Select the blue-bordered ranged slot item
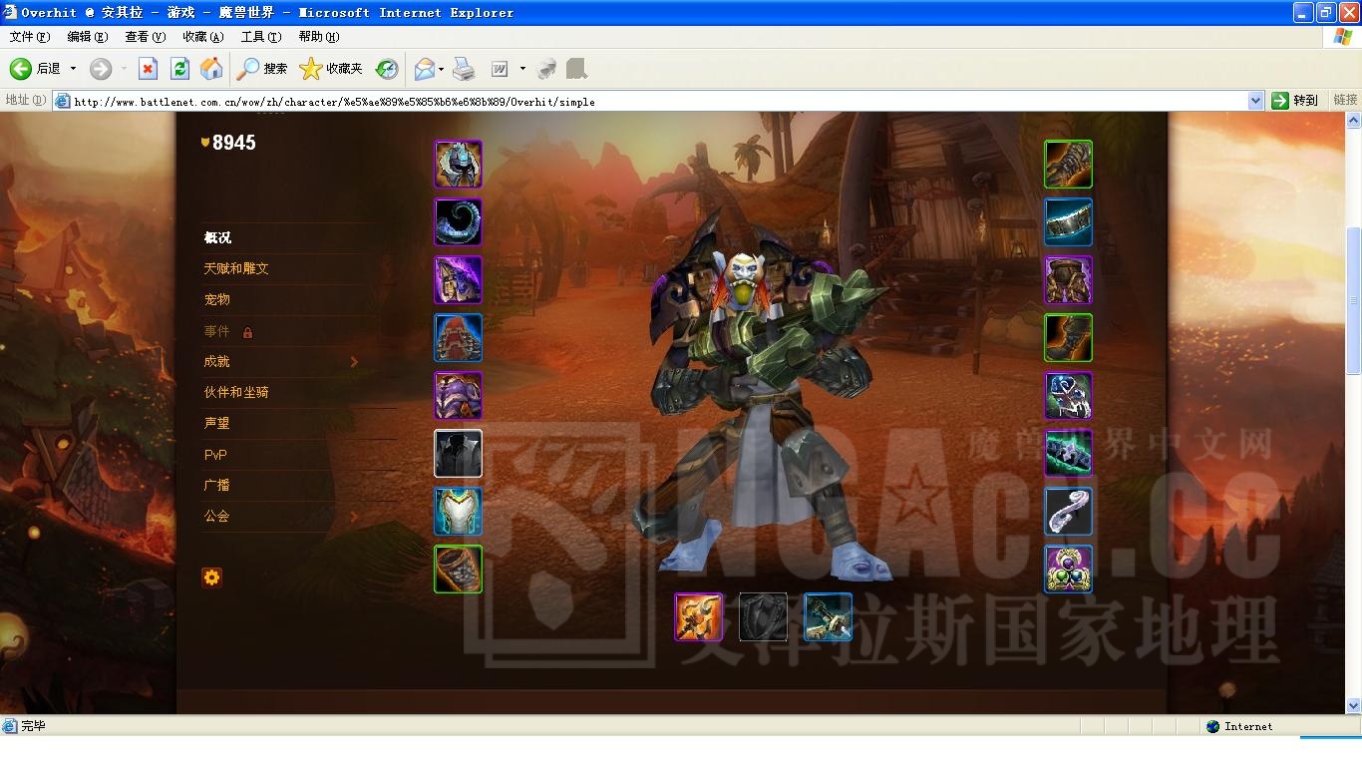The height and width of the screenshot is (766, 1362). coord(828,616)
